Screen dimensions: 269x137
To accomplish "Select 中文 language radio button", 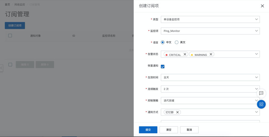I will 163,42.
